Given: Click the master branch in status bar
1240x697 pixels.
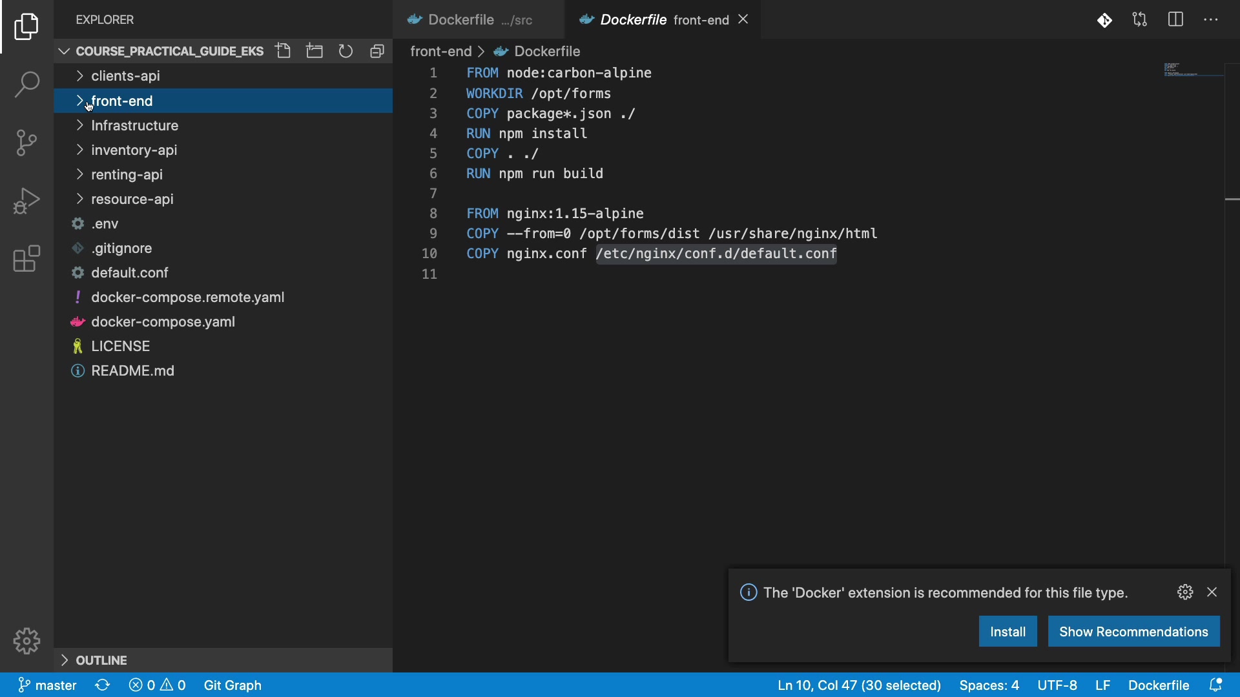Looking at the screenshot, I should [48, 685].
